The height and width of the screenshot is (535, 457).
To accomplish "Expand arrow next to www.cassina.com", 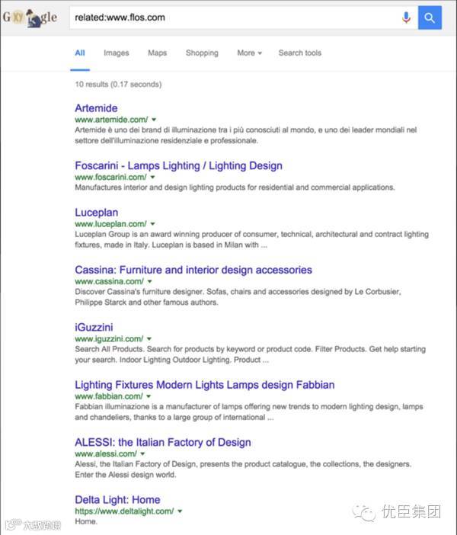I will pyautogui.click(x=150, y=281).
